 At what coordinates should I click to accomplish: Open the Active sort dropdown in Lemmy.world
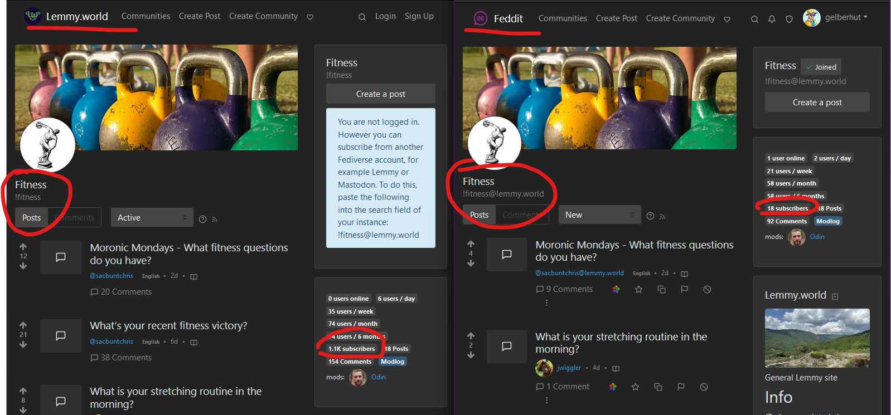tap(152, 218)
